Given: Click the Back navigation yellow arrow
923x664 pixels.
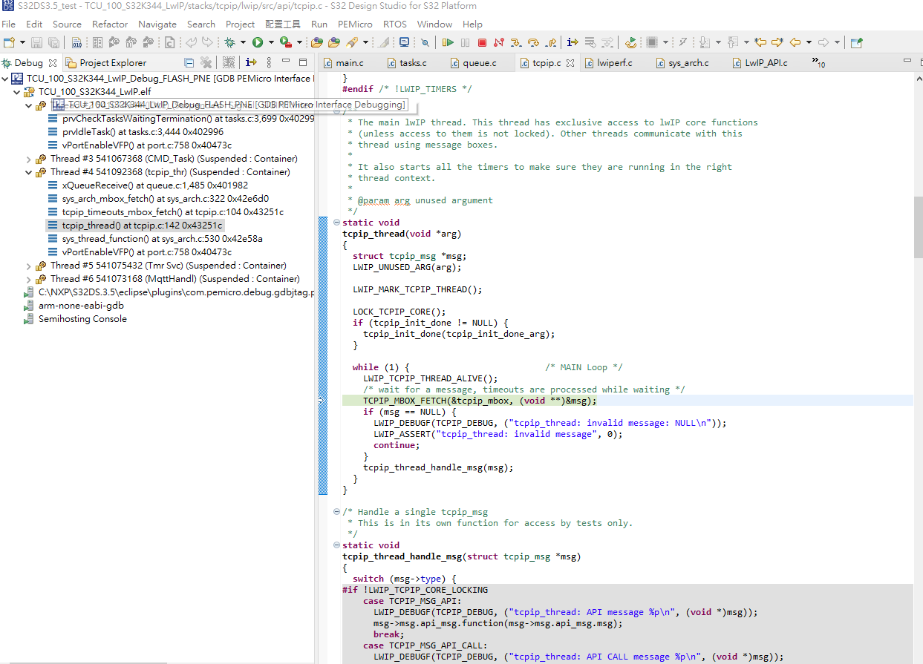Looking at the screenshot, I should (795, 43).
